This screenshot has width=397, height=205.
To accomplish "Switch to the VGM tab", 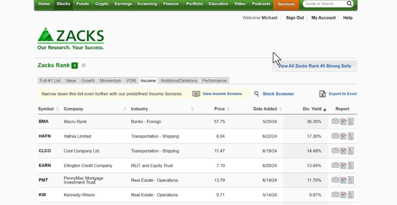I will coord(131,81).
